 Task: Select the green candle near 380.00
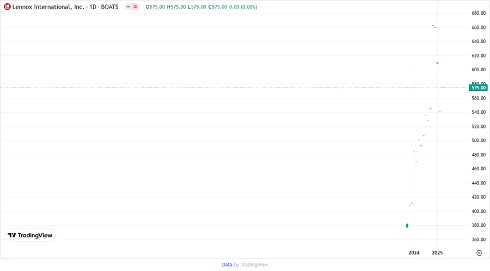coord(407,225)
